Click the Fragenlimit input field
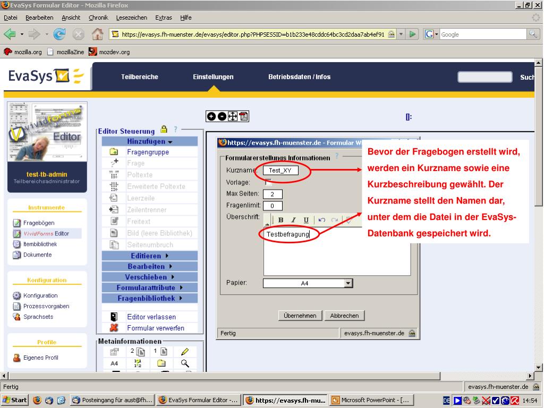The image size is (544, 408). tap(273, 206)
